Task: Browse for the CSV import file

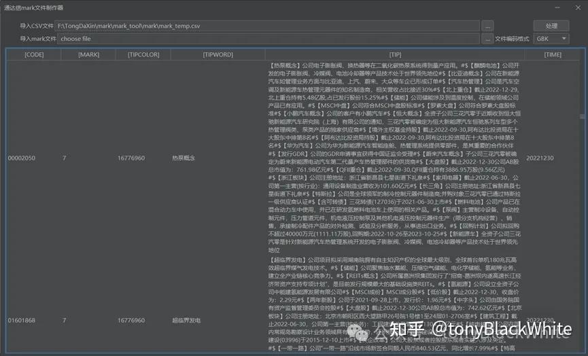Action: 487,26
